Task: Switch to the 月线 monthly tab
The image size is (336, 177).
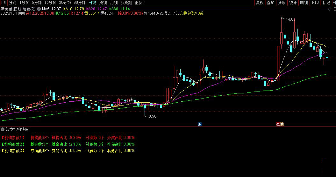Action: tap(114, 3)
